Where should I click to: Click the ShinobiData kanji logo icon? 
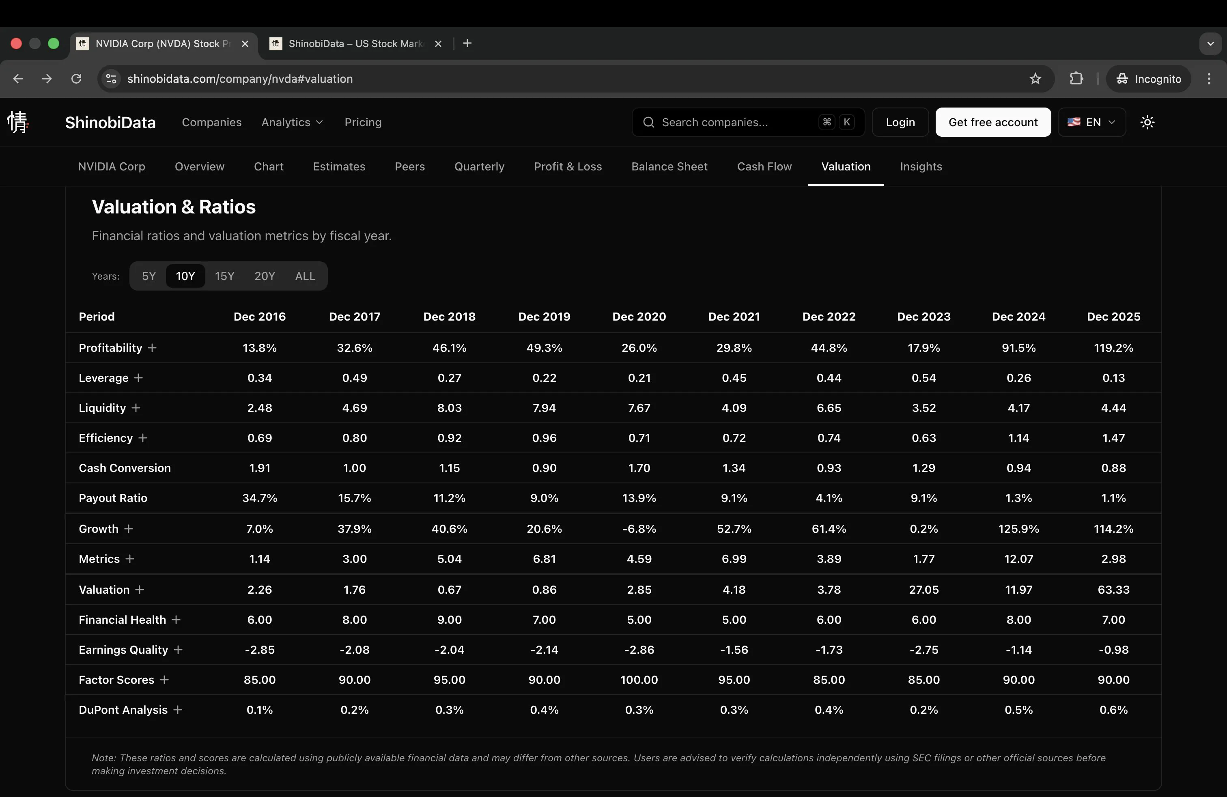tap(17, 122)
